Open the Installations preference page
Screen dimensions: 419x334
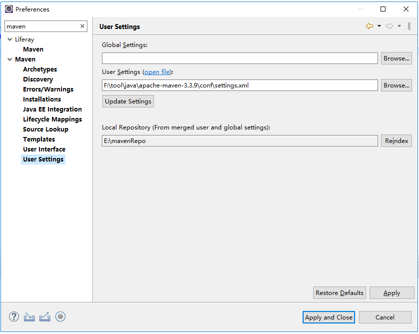(x=42, y=99)
